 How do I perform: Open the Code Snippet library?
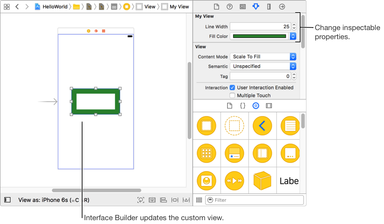pyautogui.click(x=242, y=106)
